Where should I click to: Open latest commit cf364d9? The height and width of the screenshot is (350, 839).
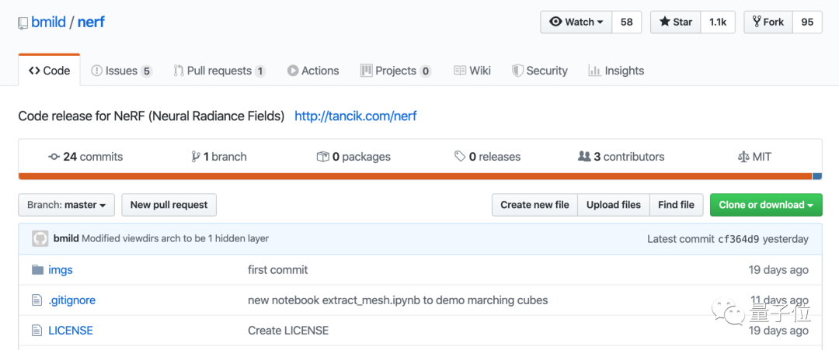pyautogui.click(x=737, y=239)
